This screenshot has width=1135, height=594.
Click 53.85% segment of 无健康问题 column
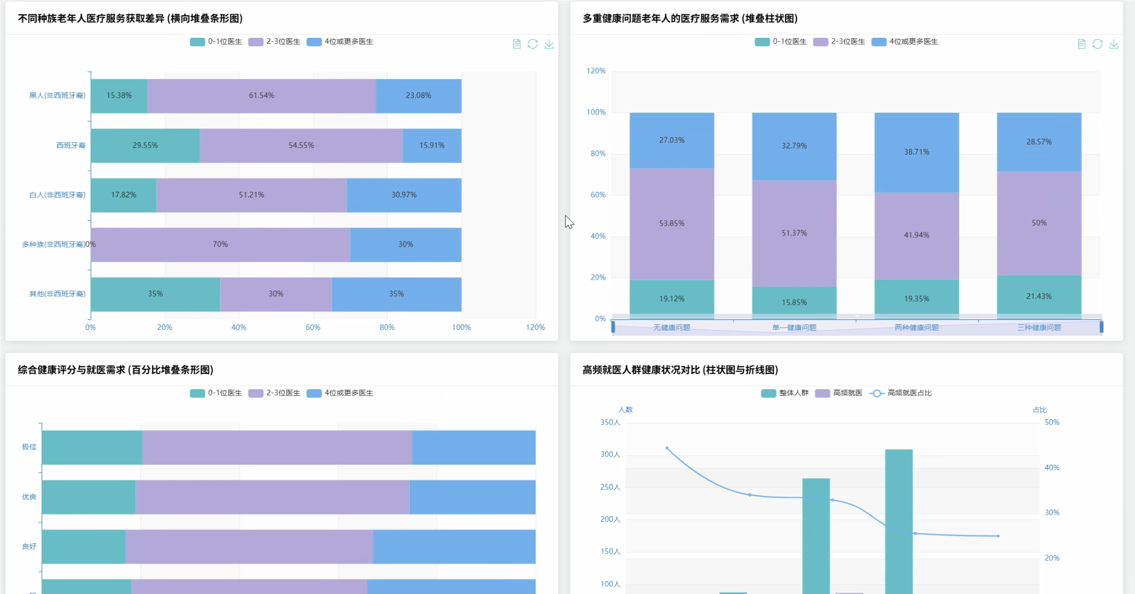click(x=672, y=224)
